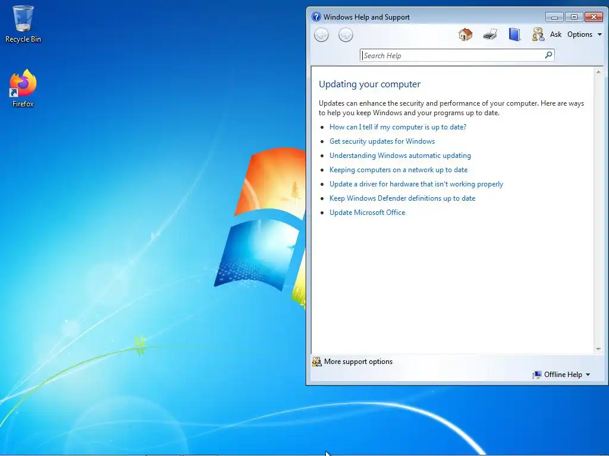Screen dimensions: 609x456
Task: Maximize the Windows Help and Support window
Action: (x=574, y=17)
